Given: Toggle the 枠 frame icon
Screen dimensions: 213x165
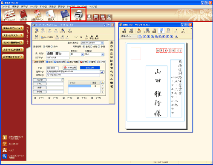Looking at the screenshot, I should pyautogui.click(x=161, y=31).
